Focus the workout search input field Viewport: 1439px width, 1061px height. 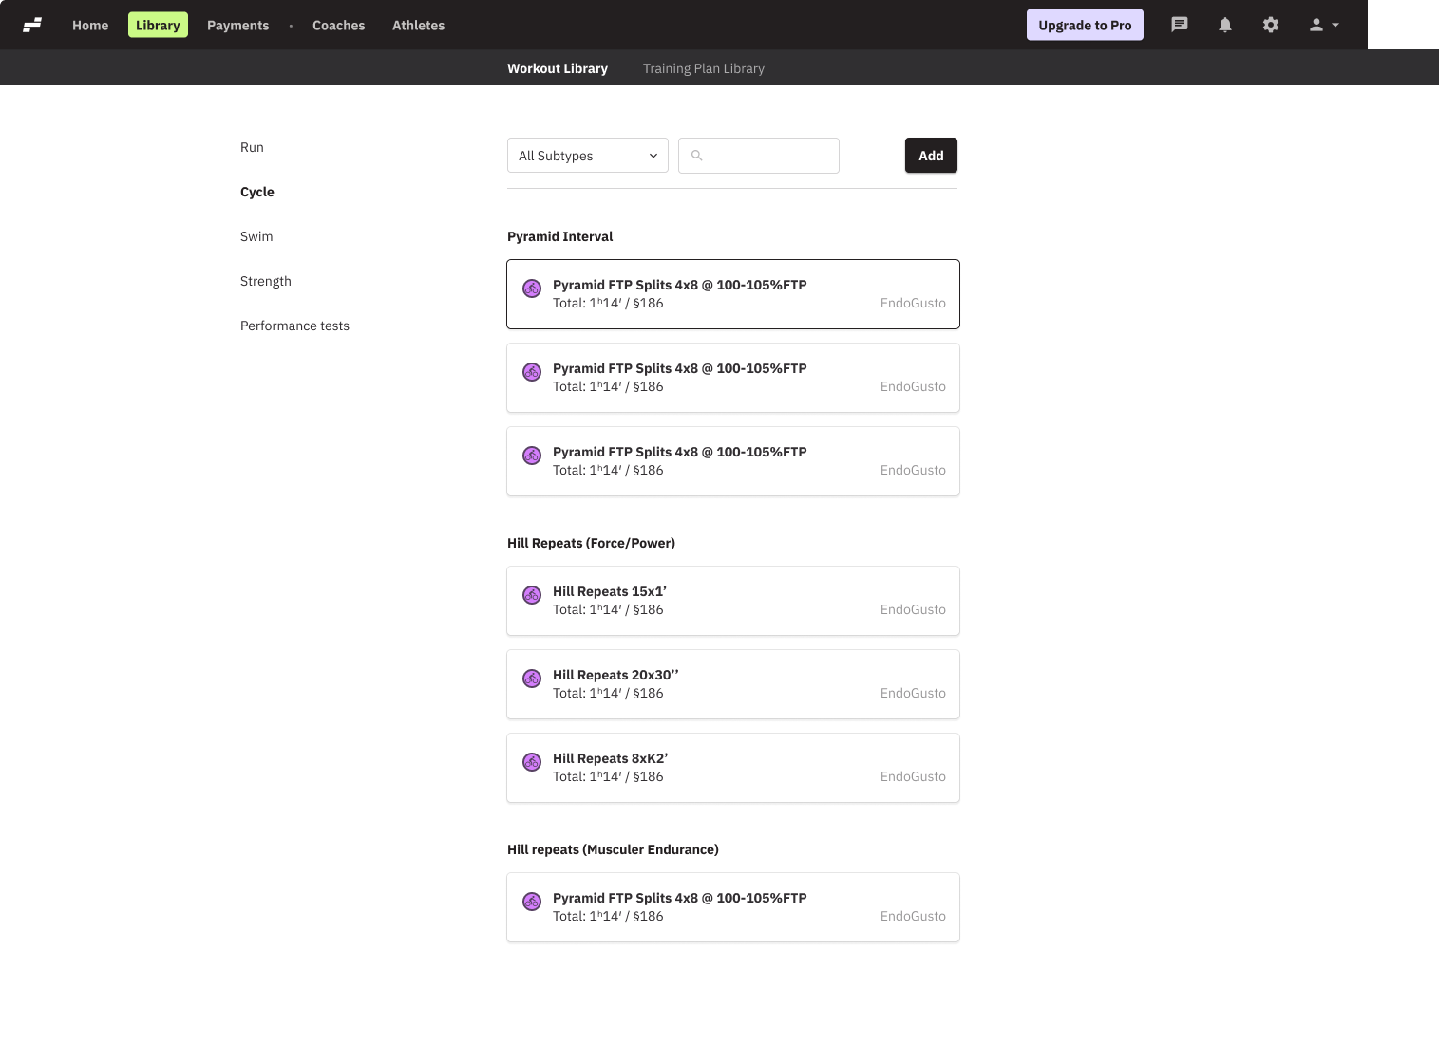click(x=769, y=156)
